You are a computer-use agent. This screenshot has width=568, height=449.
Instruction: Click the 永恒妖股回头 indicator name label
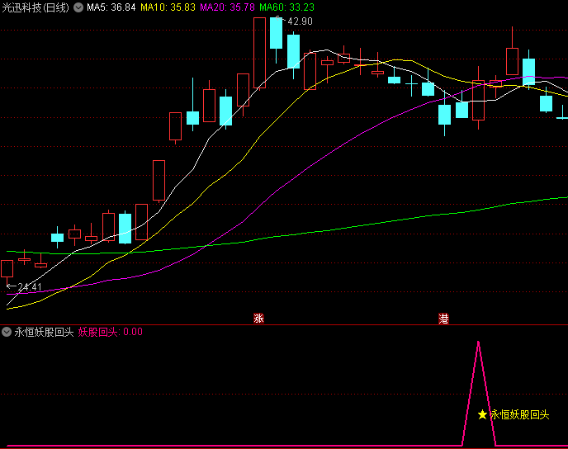tap(45, 332)
